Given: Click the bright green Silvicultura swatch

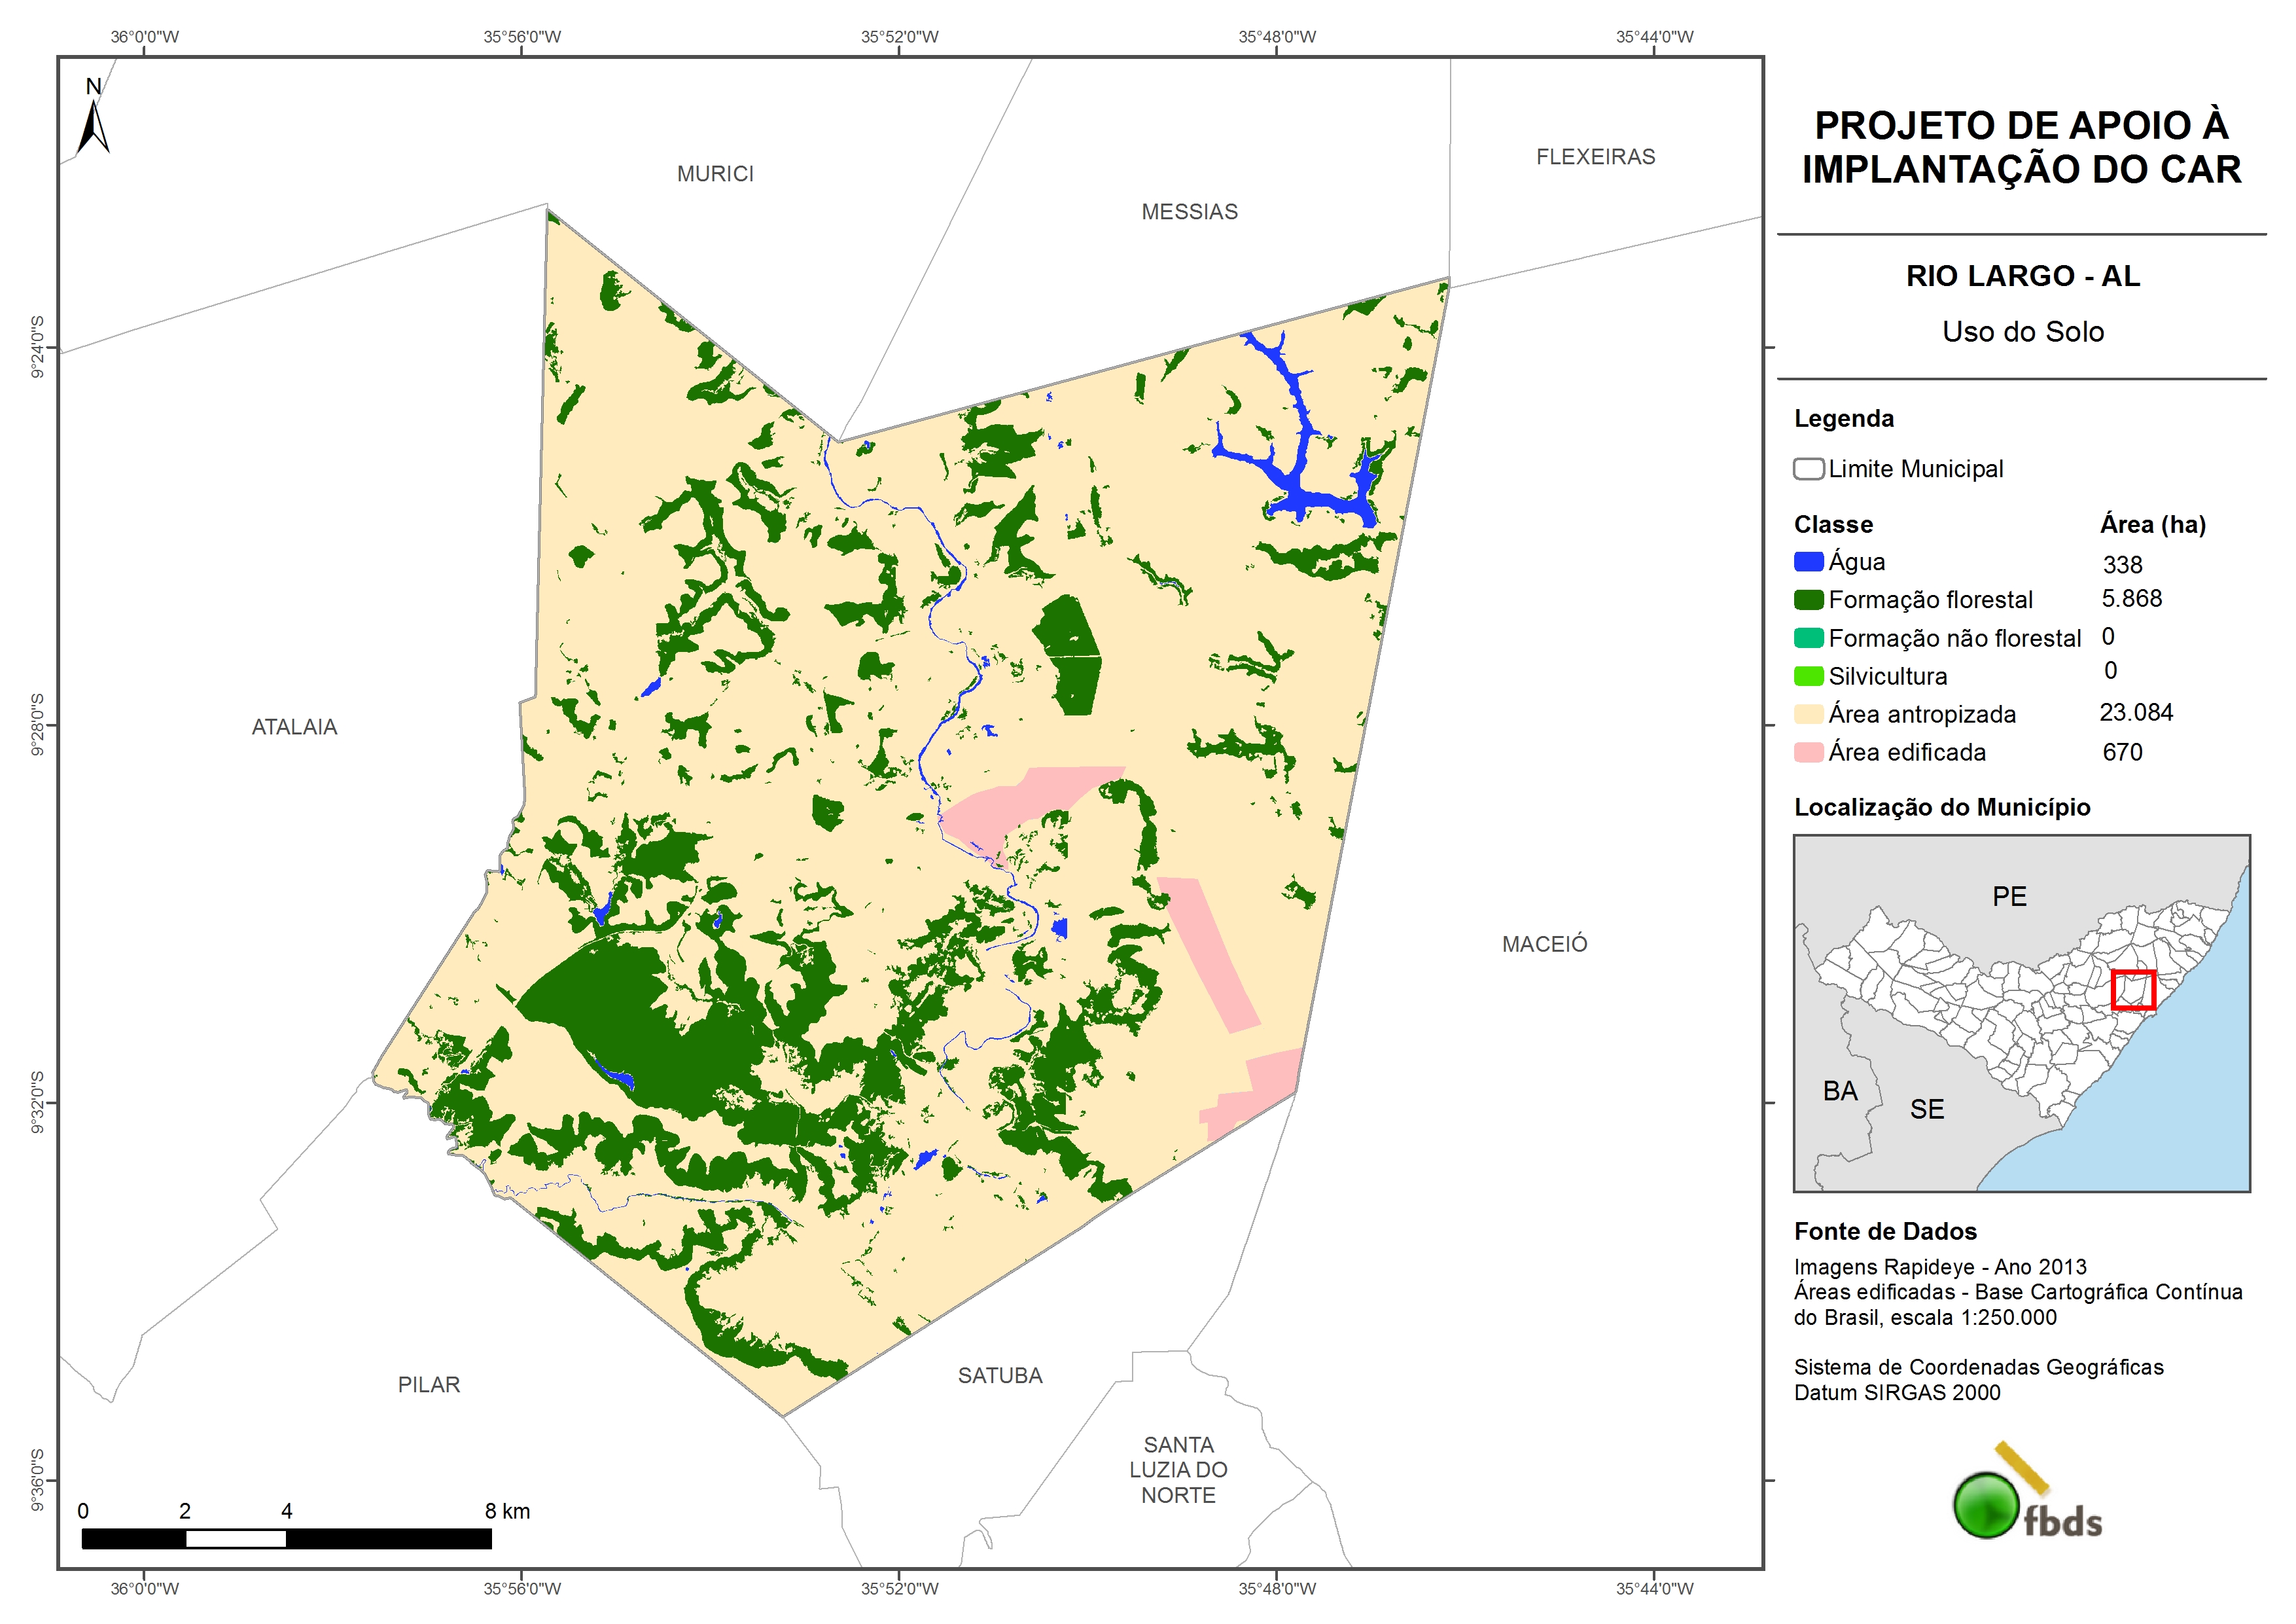Looking at the screenshot, I should (x=1808, y=676).
